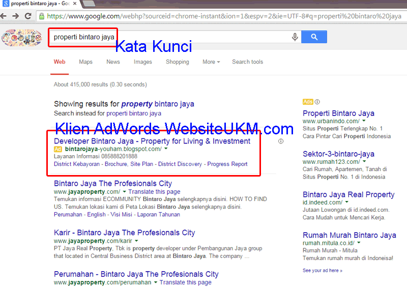Viewport: 407px width, 287px height.
Task: Open District Discovery sitelink
Action: [180, 164]
